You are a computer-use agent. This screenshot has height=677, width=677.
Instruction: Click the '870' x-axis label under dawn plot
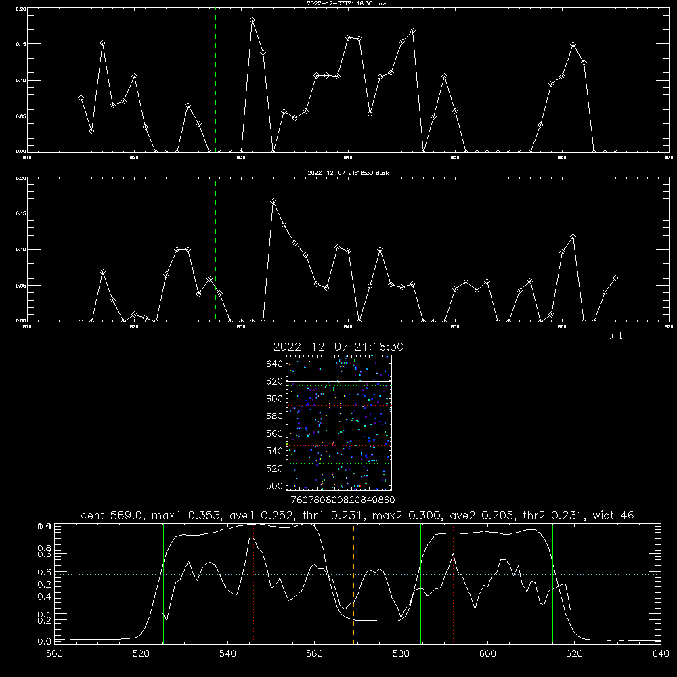pyautogui.click(x=669, y=158)
